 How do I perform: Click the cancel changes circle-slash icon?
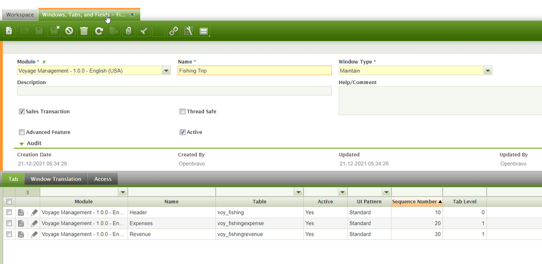(69, 31)
